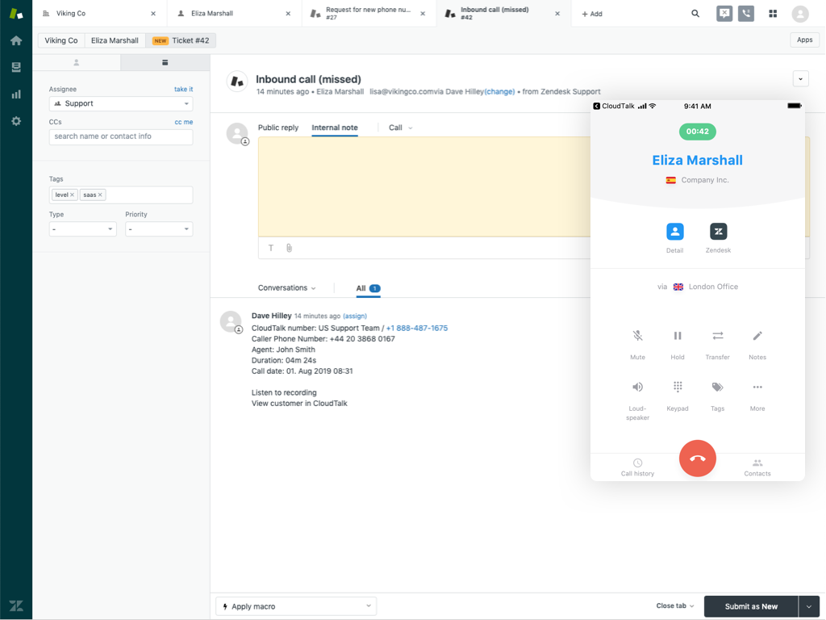The width and height of the screenshot is (826, 620).
Task: Click the attachment paperclip icon
Action: pyautogui.click(x=289, y=248)
